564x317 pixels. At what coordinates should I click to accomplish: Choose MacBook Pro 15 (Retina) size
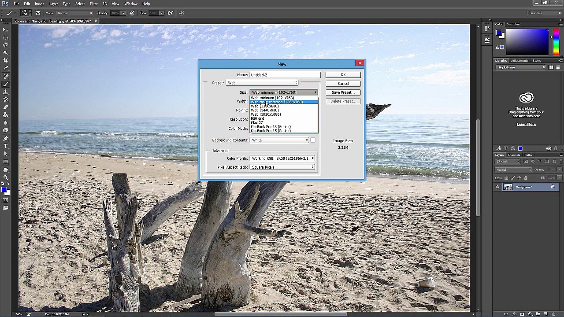click(x=284, y=131)
